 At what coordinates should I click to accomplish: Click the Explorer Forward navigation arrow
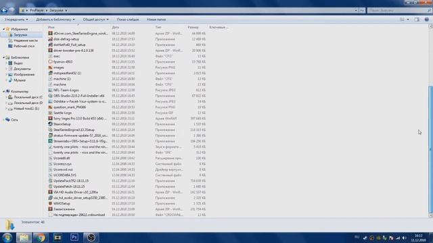(x=12, y=10)
